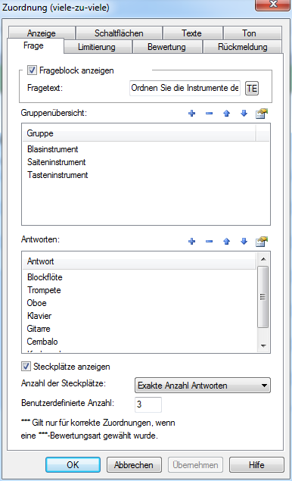Screen dimensions: 292x481
Task: Add a new answer with plus icon
Action: pos(192,242)
